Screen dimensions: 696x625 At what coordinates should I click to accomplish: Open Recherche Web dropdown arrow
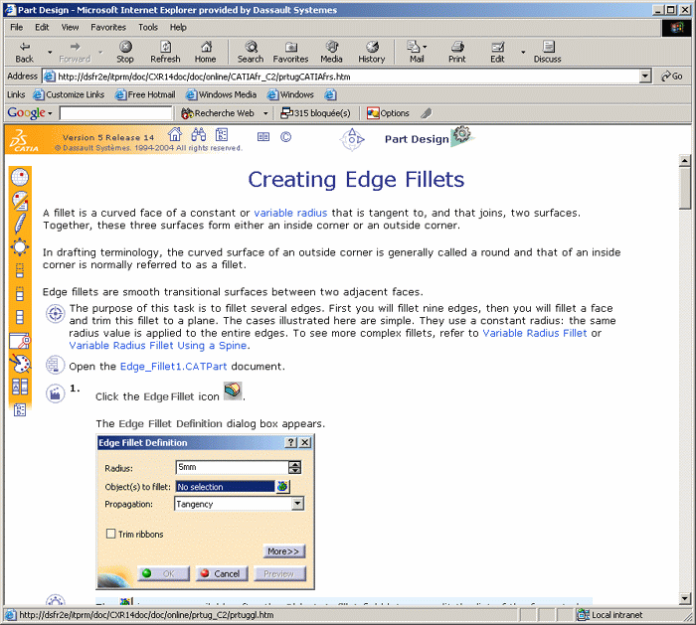pos(265,113)
